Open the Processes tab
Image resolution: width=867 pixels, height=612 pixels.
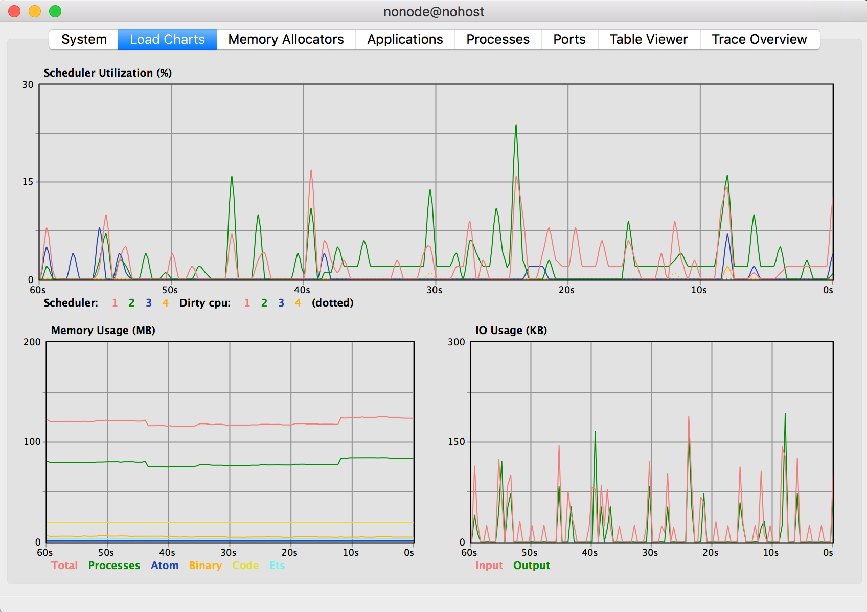(x=498, y=39)
